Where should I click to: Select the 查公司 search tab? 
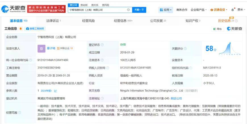pos(73,5)
